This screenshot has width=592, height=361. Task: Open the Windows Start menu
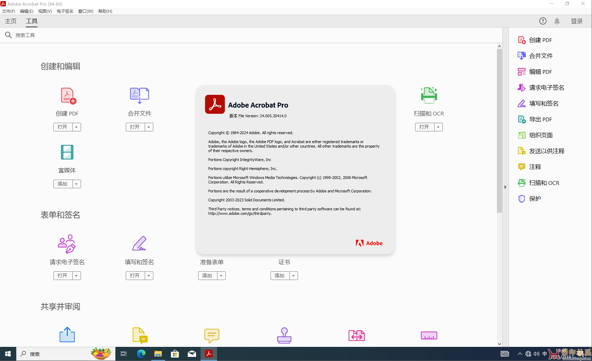(8, 354)
